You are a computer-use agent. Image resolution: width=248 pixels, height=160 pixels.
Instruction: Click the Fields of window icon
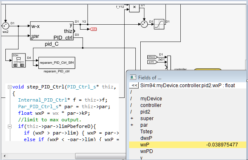tap(133, 77)
